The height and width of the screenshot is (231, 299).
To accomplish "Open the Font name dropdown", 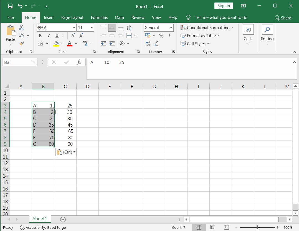I will coord(73,27).
